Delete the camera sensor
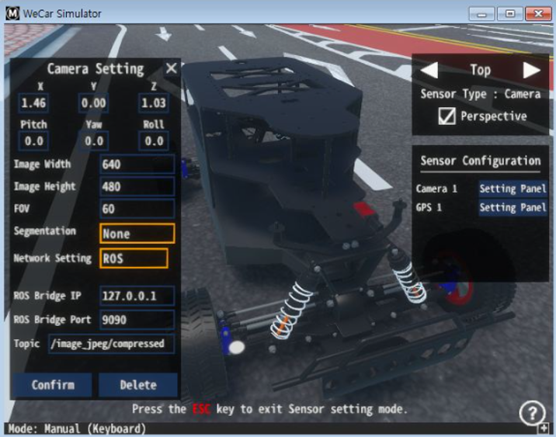This screenshot has height=437, width=556. (x=138, y=385)
